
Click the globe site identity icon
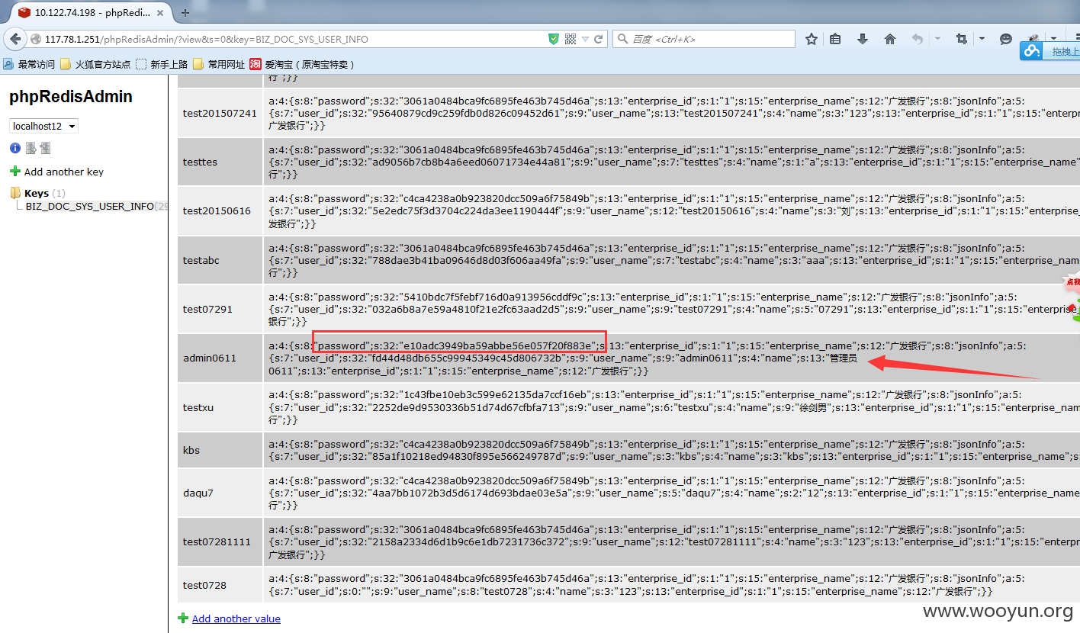(35, 39)
